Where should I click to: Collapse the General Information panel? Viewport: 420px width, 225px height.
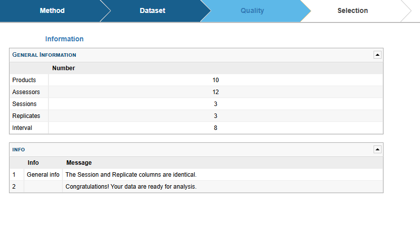point(378,55)
